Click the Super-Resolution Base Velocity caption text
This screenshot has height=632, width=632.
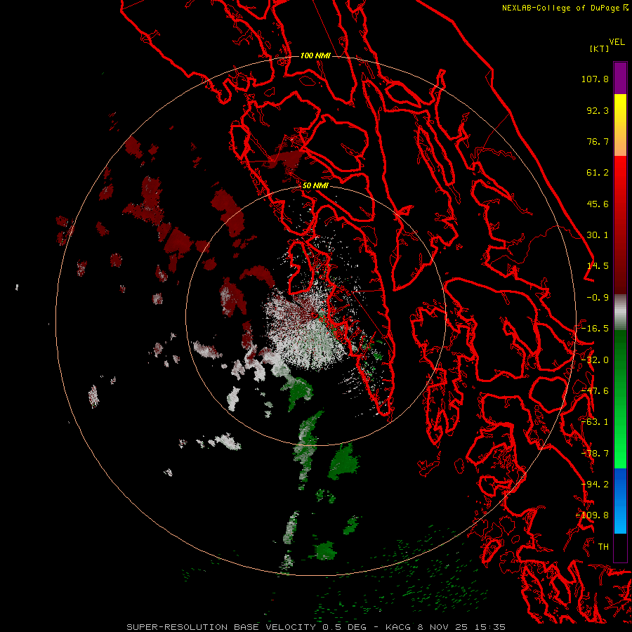[x=315, y=627]
